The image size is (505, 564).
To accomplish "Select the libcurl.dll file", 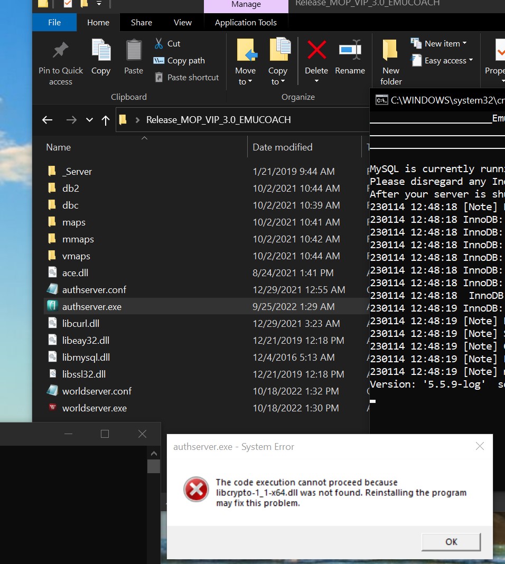I will click(81, 323).
